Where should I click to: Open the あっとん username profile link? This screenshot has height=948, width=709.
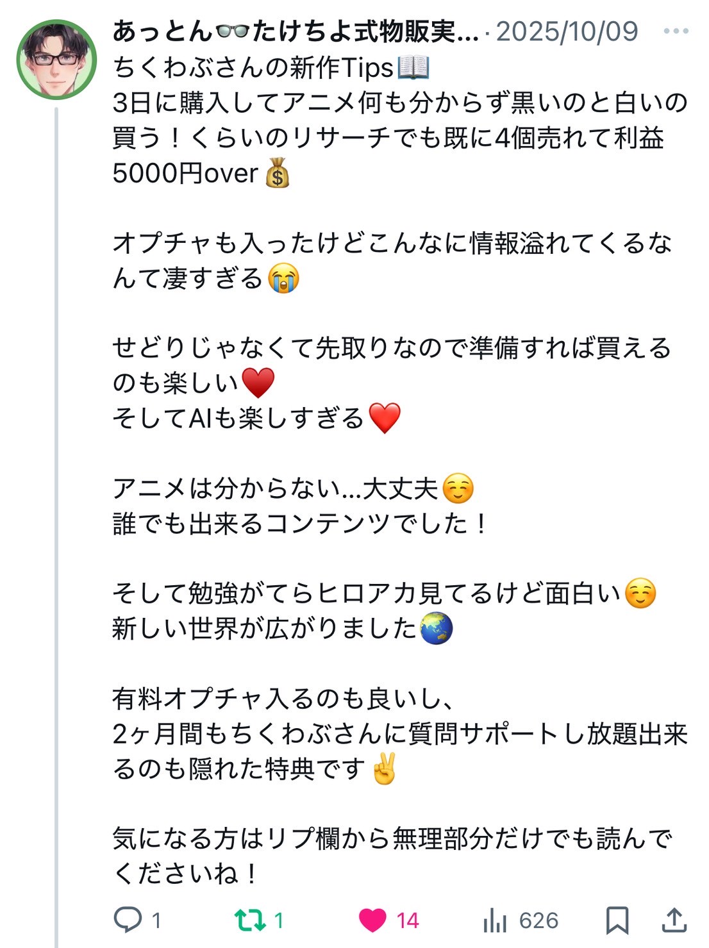[295, 31]
